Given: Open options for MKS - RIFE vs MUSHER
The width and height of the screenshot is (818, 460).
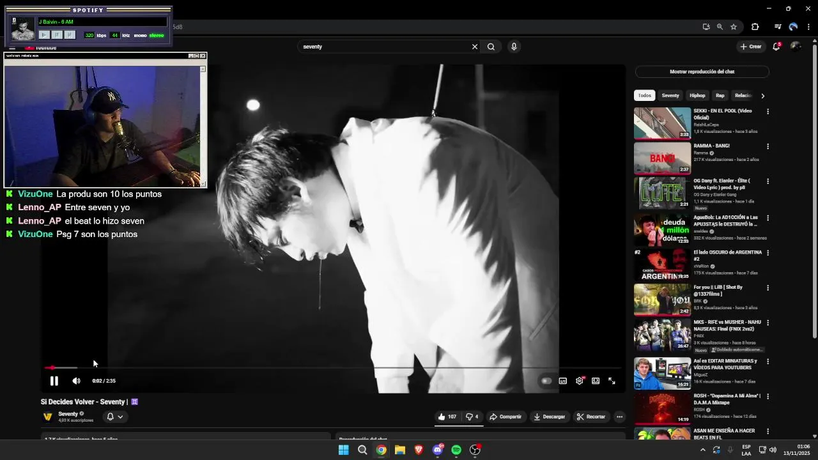Looking at the screenshot, I should pyautogui.click(x=768, y=323).
